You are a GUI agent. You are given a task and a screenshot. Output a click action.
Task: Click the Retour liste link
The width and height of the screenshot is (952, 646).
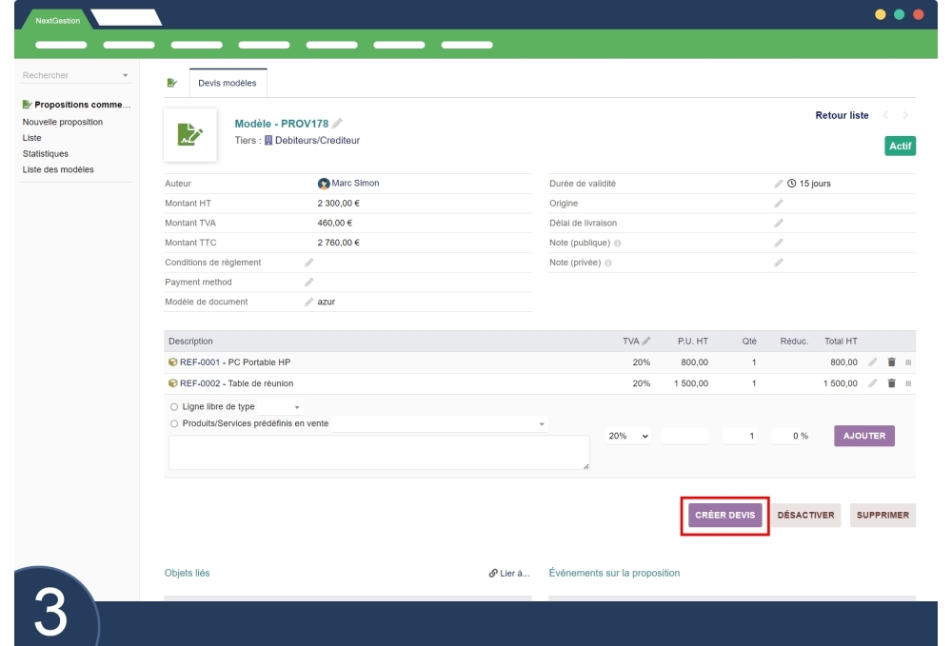(842, 115)
